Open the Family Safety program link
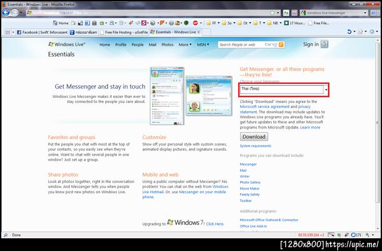This screenshot has height=251, width=382. 250,194
